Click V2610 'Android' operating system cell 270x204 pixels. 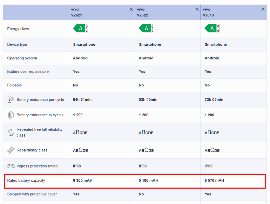click(x=212, y=58)
